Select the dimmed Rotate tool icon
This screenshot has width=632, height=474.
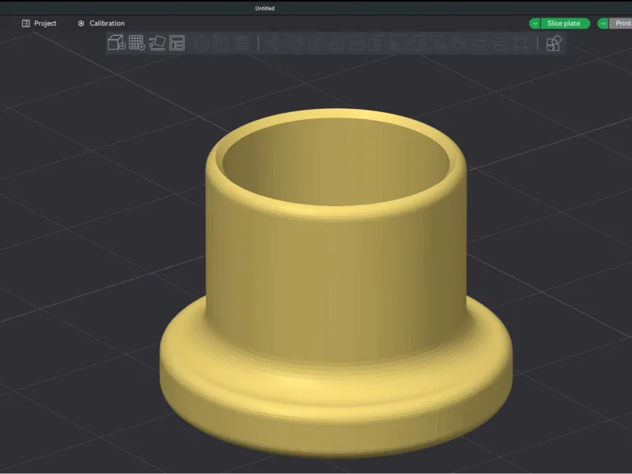pos(295,43)
